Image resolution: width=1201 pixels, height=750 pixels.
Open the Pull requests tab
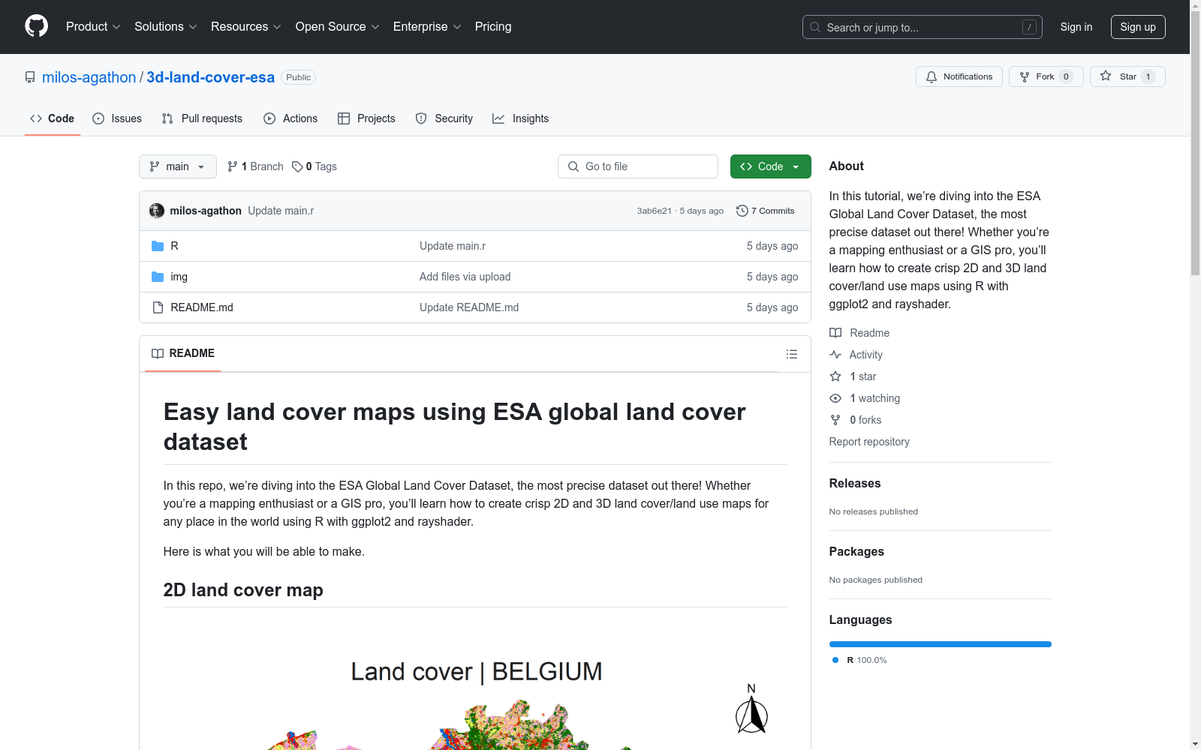click(x=202, y=118)
